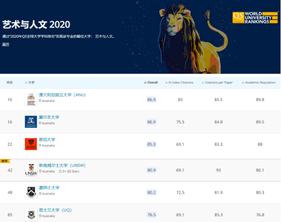This screenshot has width=281, height=222.
Task: Open the 墨尔本大学 link
Action: pyautogui.click(x=49, y=117)
